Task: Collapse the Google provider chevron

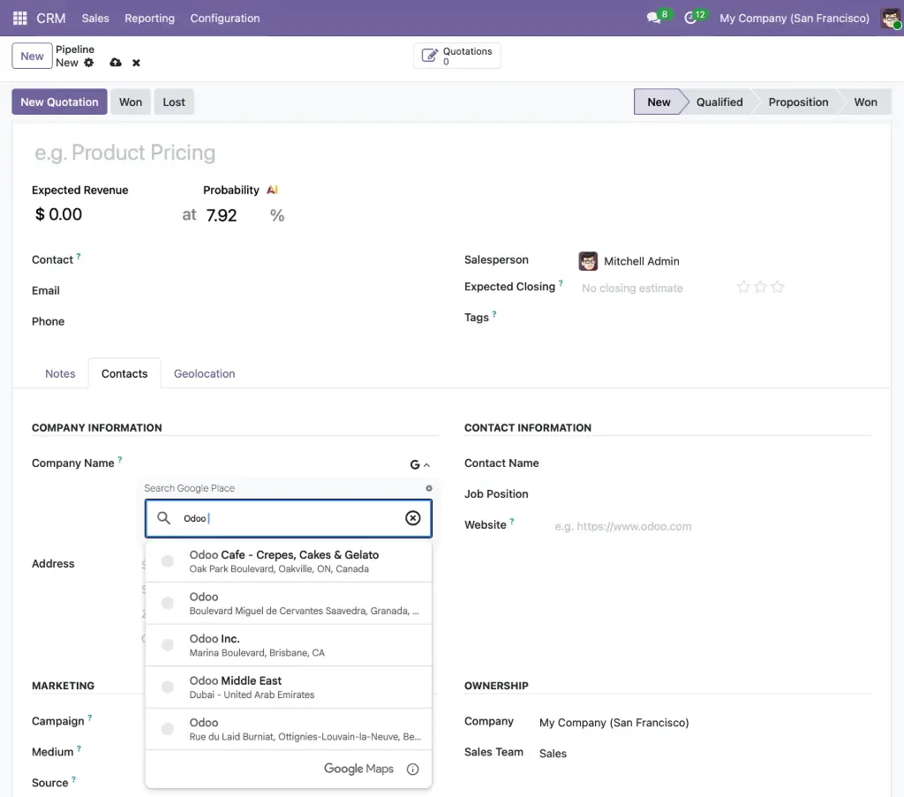Action: coord(426,465)
